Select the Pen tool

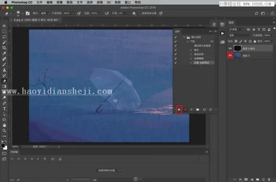4,103
